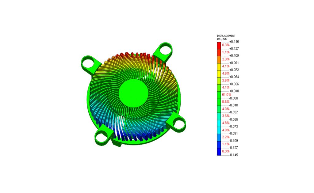Select the red 0.3% legend color band
This screenshot has width=314, height=193.
tap(219, 45)
